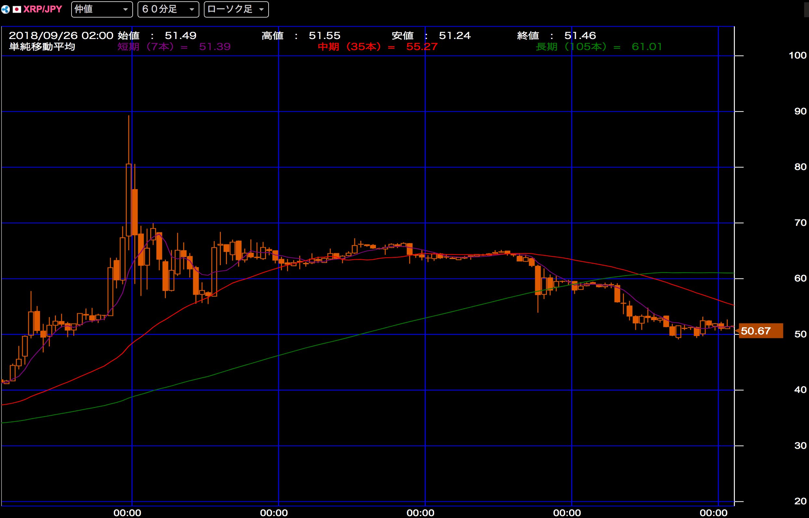Click the 30 price axis label

pos(800,446)
